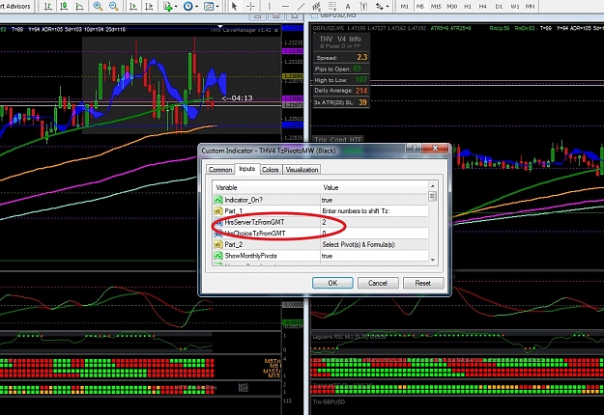The width and height of the screenshot is (604, 415).
Task: Open the Templates icon
Action: [x=209, y=6]
